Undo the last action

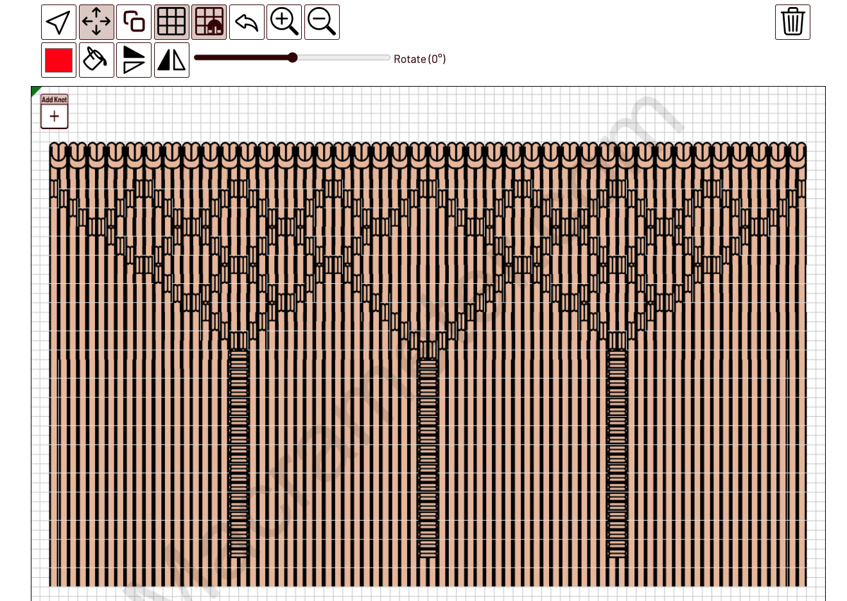pos(247,22)
